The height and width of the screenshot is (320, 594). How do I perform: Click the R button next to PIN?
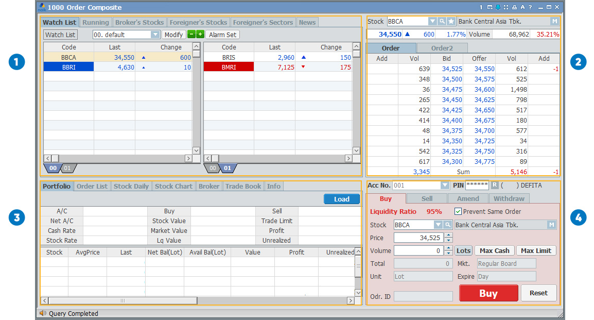pos(495,186)
